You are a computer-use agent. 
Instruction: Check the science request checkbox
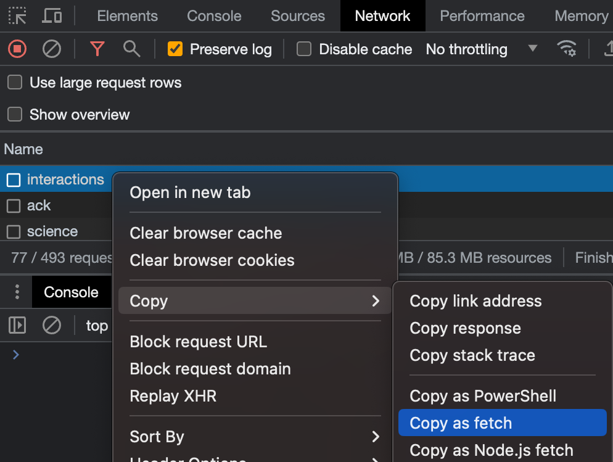point(14,232)
